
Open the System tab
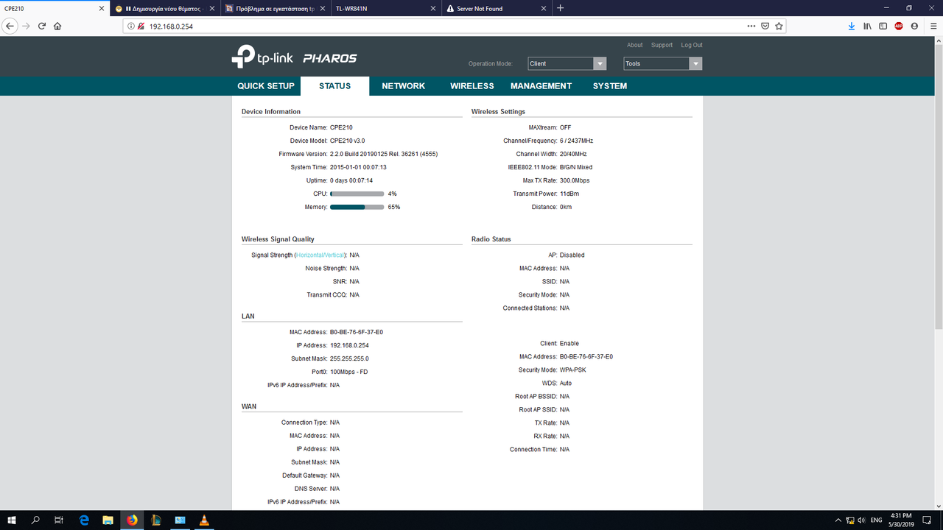coord(610,86)
